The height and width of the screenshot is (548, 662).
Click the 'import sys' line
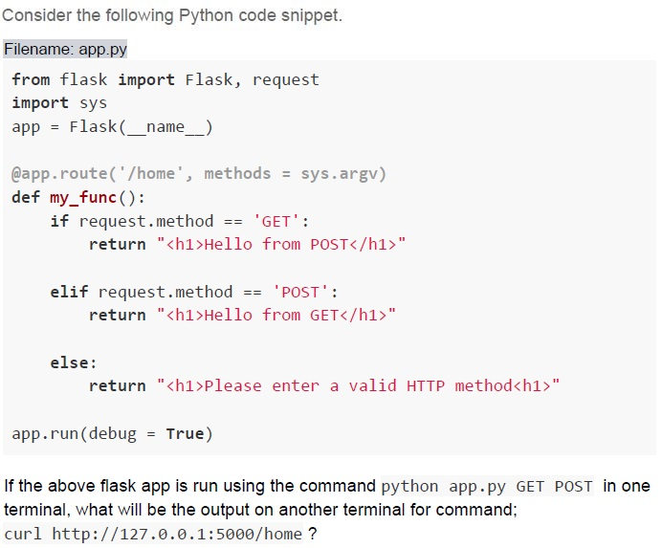click(59, 103)
